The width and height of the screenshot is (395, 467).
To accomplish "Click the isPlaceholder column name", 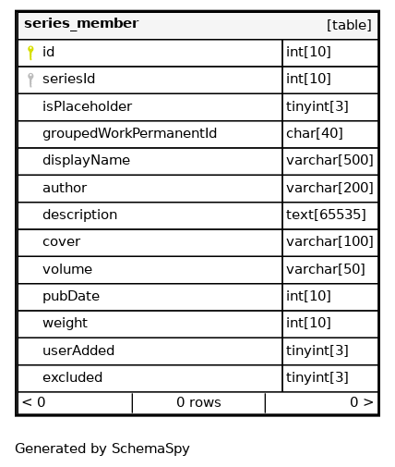I will tap(88, 106).
